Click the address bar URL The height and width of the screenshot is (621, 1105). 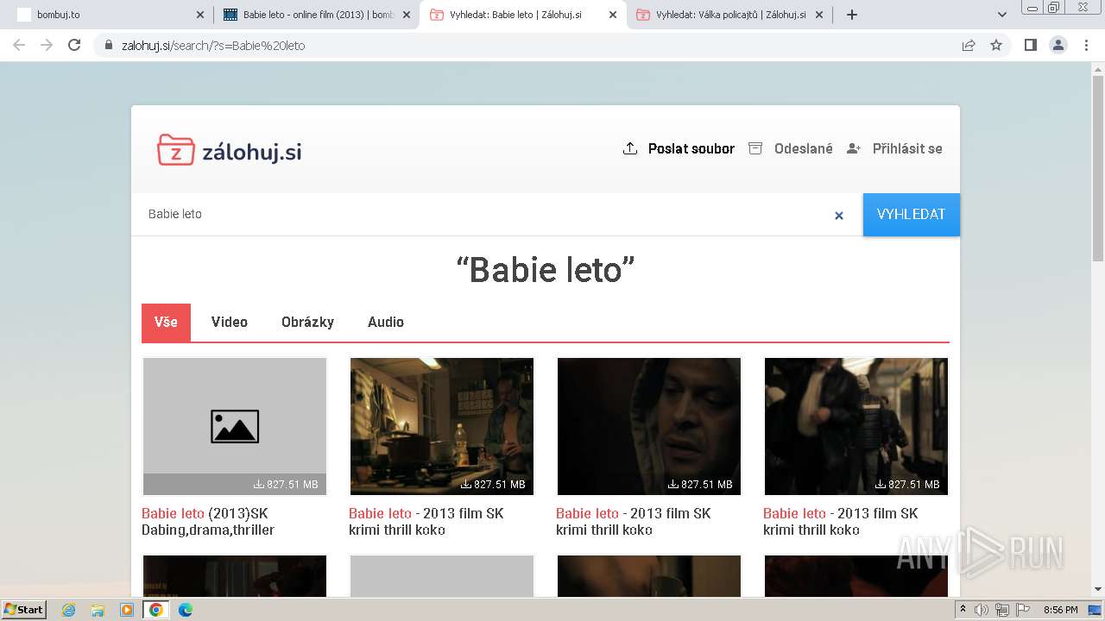pos(213,46)
